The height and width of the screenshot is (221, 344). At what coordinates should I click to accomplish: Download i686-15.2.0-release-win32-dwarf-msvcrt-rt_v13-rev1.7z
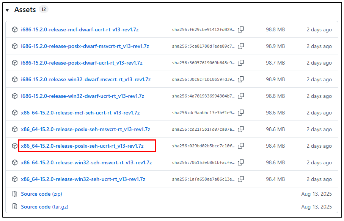click(86, 79)
